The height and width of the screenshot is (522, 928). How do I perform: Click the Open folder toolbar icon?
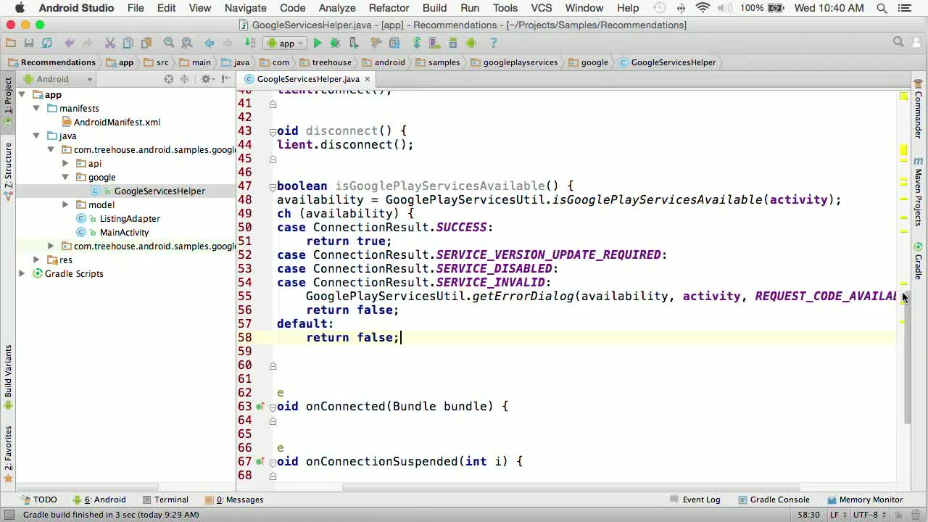(11, 43)
